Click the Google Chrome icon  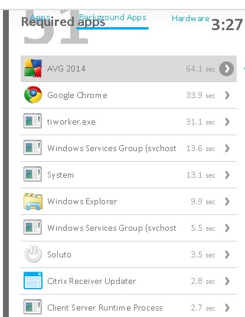click(33, 94)
